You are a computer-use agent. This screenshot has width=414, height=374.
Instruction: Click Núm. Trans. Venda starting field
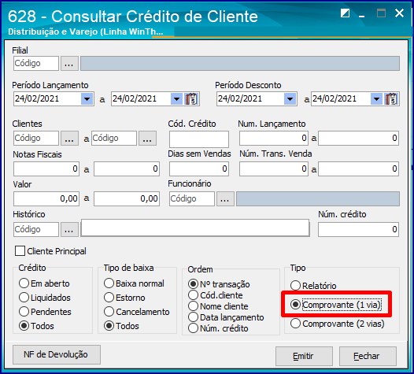[274, 169]
